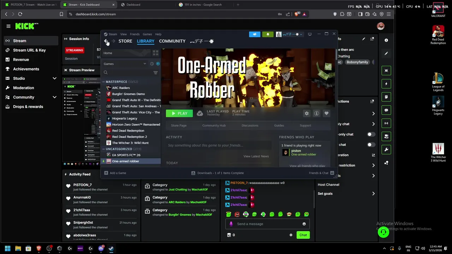The image size is (452, 254).
Task: Collapse the MASTERPIECE category
Action: point(104,82)
